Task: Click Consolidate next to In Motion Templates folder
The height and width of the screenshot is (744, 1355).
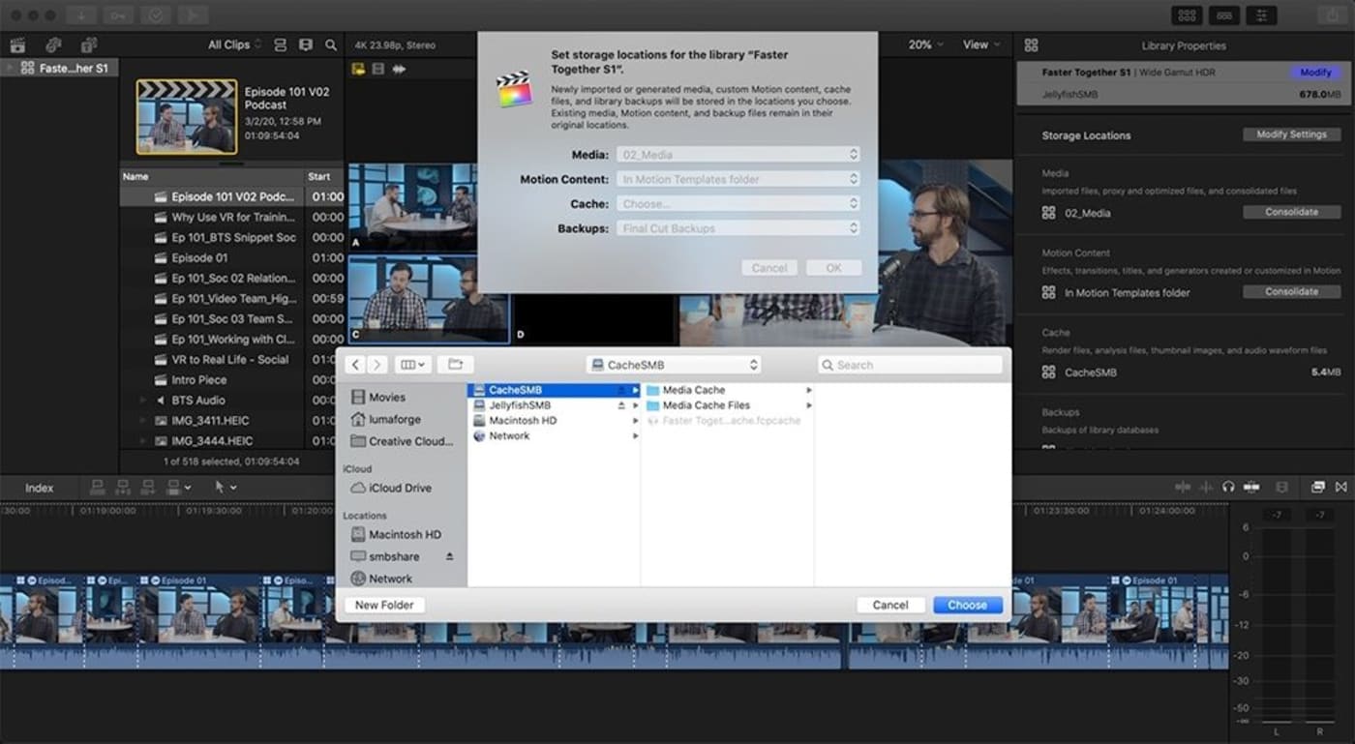Action: 1291,291
